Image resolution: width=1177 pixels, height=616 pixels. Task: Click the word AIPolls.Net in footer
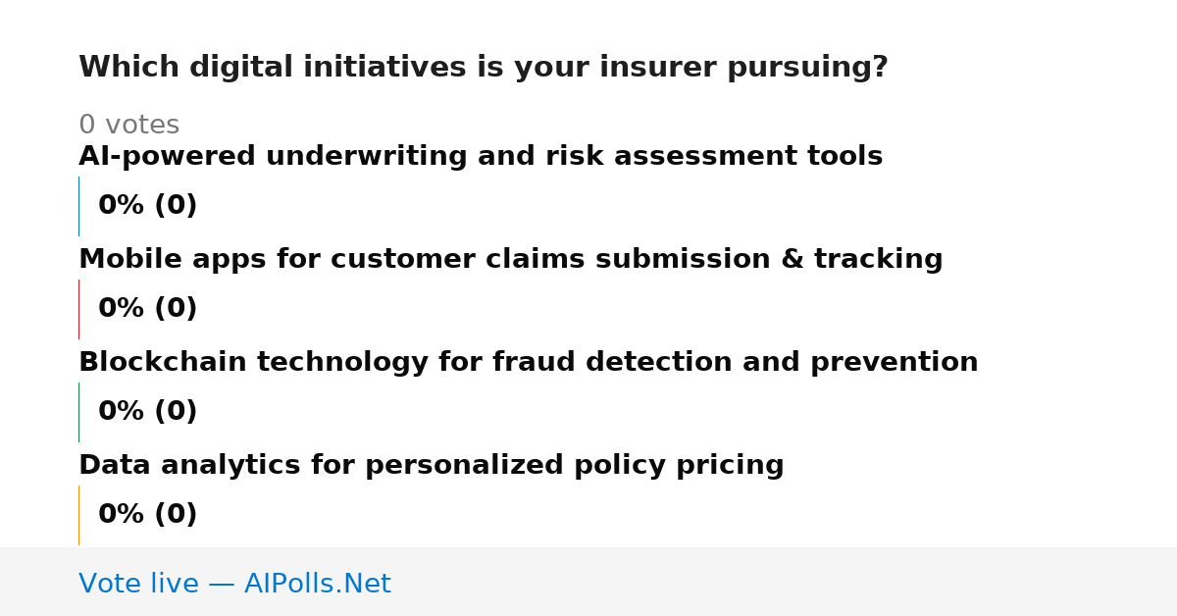(317, 584)
